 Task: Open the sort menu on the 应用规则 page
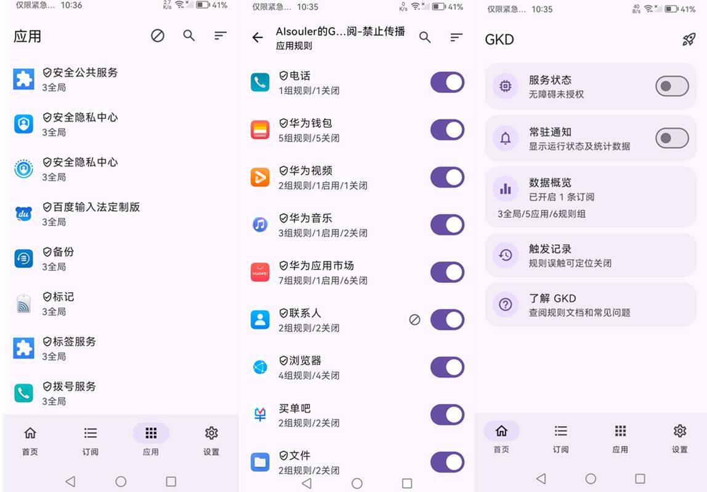(456, 38)
